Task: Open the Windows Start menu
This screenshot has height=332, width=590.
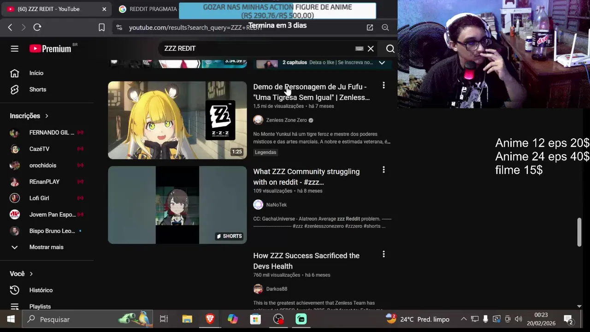Action: 11,319
